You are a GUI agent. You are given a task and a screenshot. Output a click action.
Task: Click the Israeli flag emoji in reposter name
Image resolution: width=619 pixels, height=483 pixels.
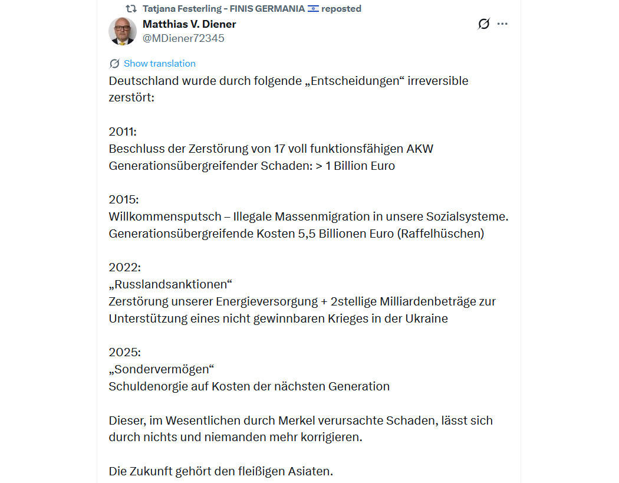pos(313,9)
